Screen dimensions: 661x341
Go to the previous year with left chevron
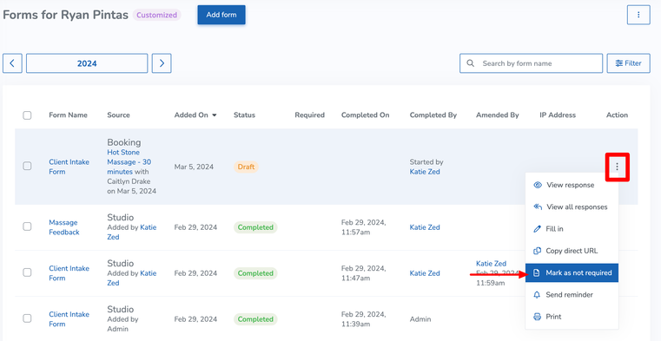tap(12, 63)
